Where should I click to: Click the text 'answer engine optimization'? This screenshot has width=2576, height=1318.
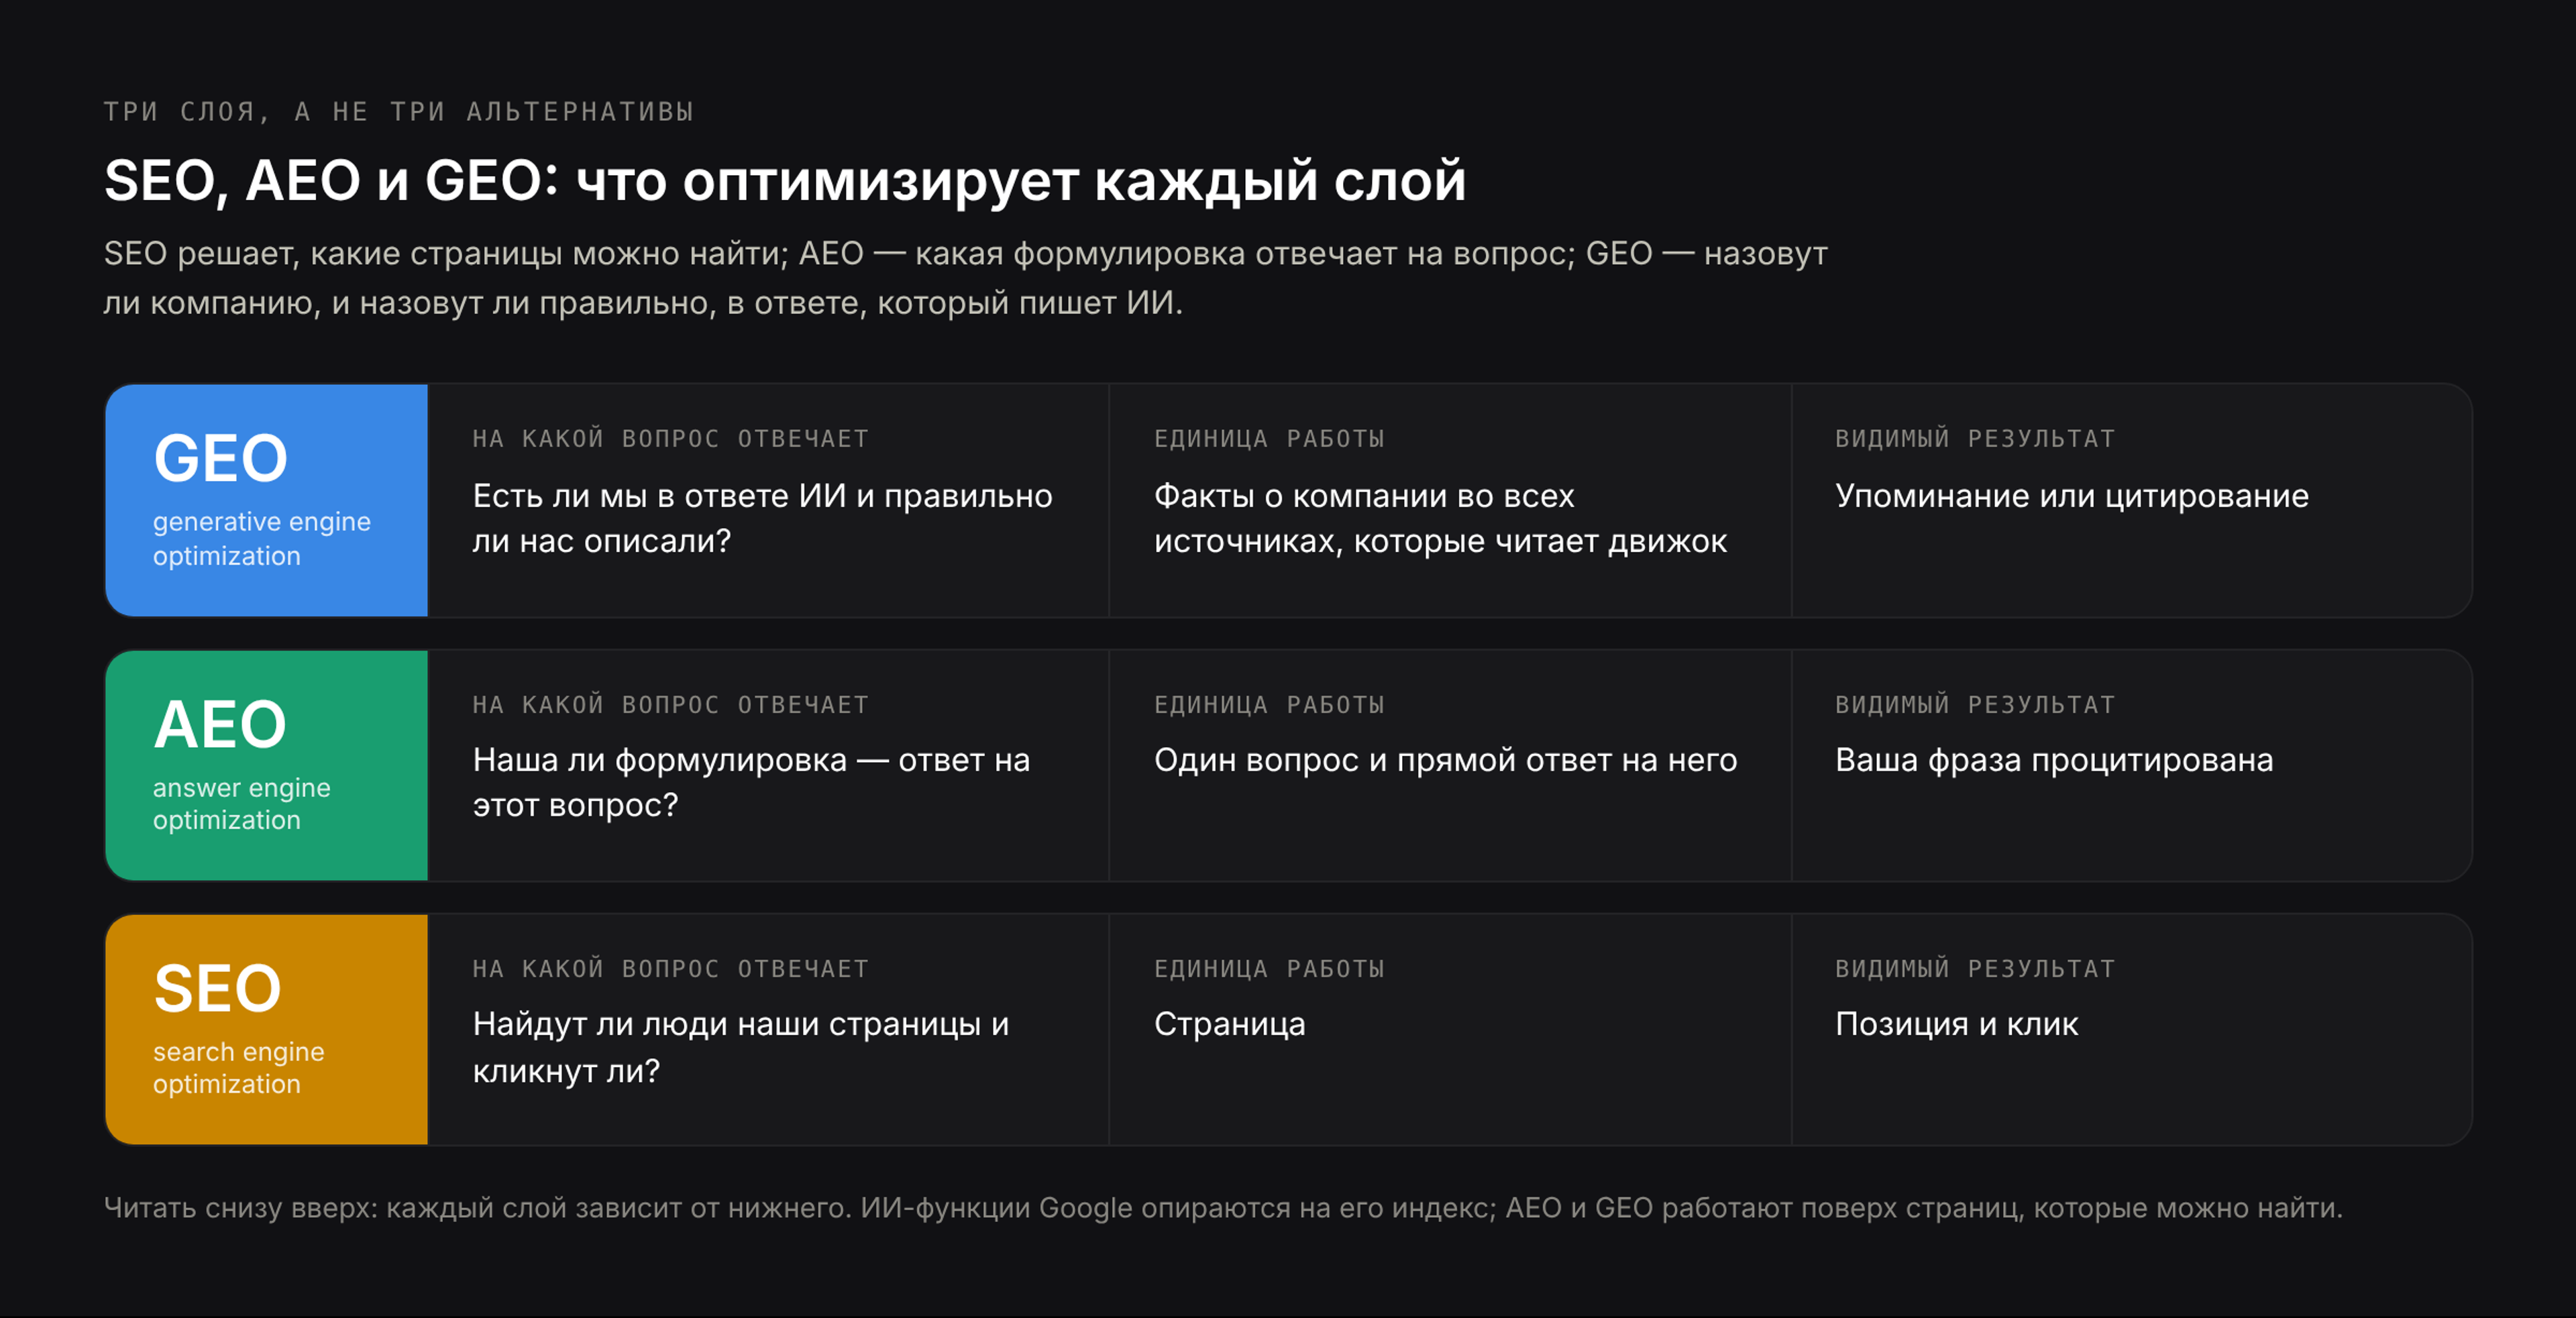[x=242, y=804]
